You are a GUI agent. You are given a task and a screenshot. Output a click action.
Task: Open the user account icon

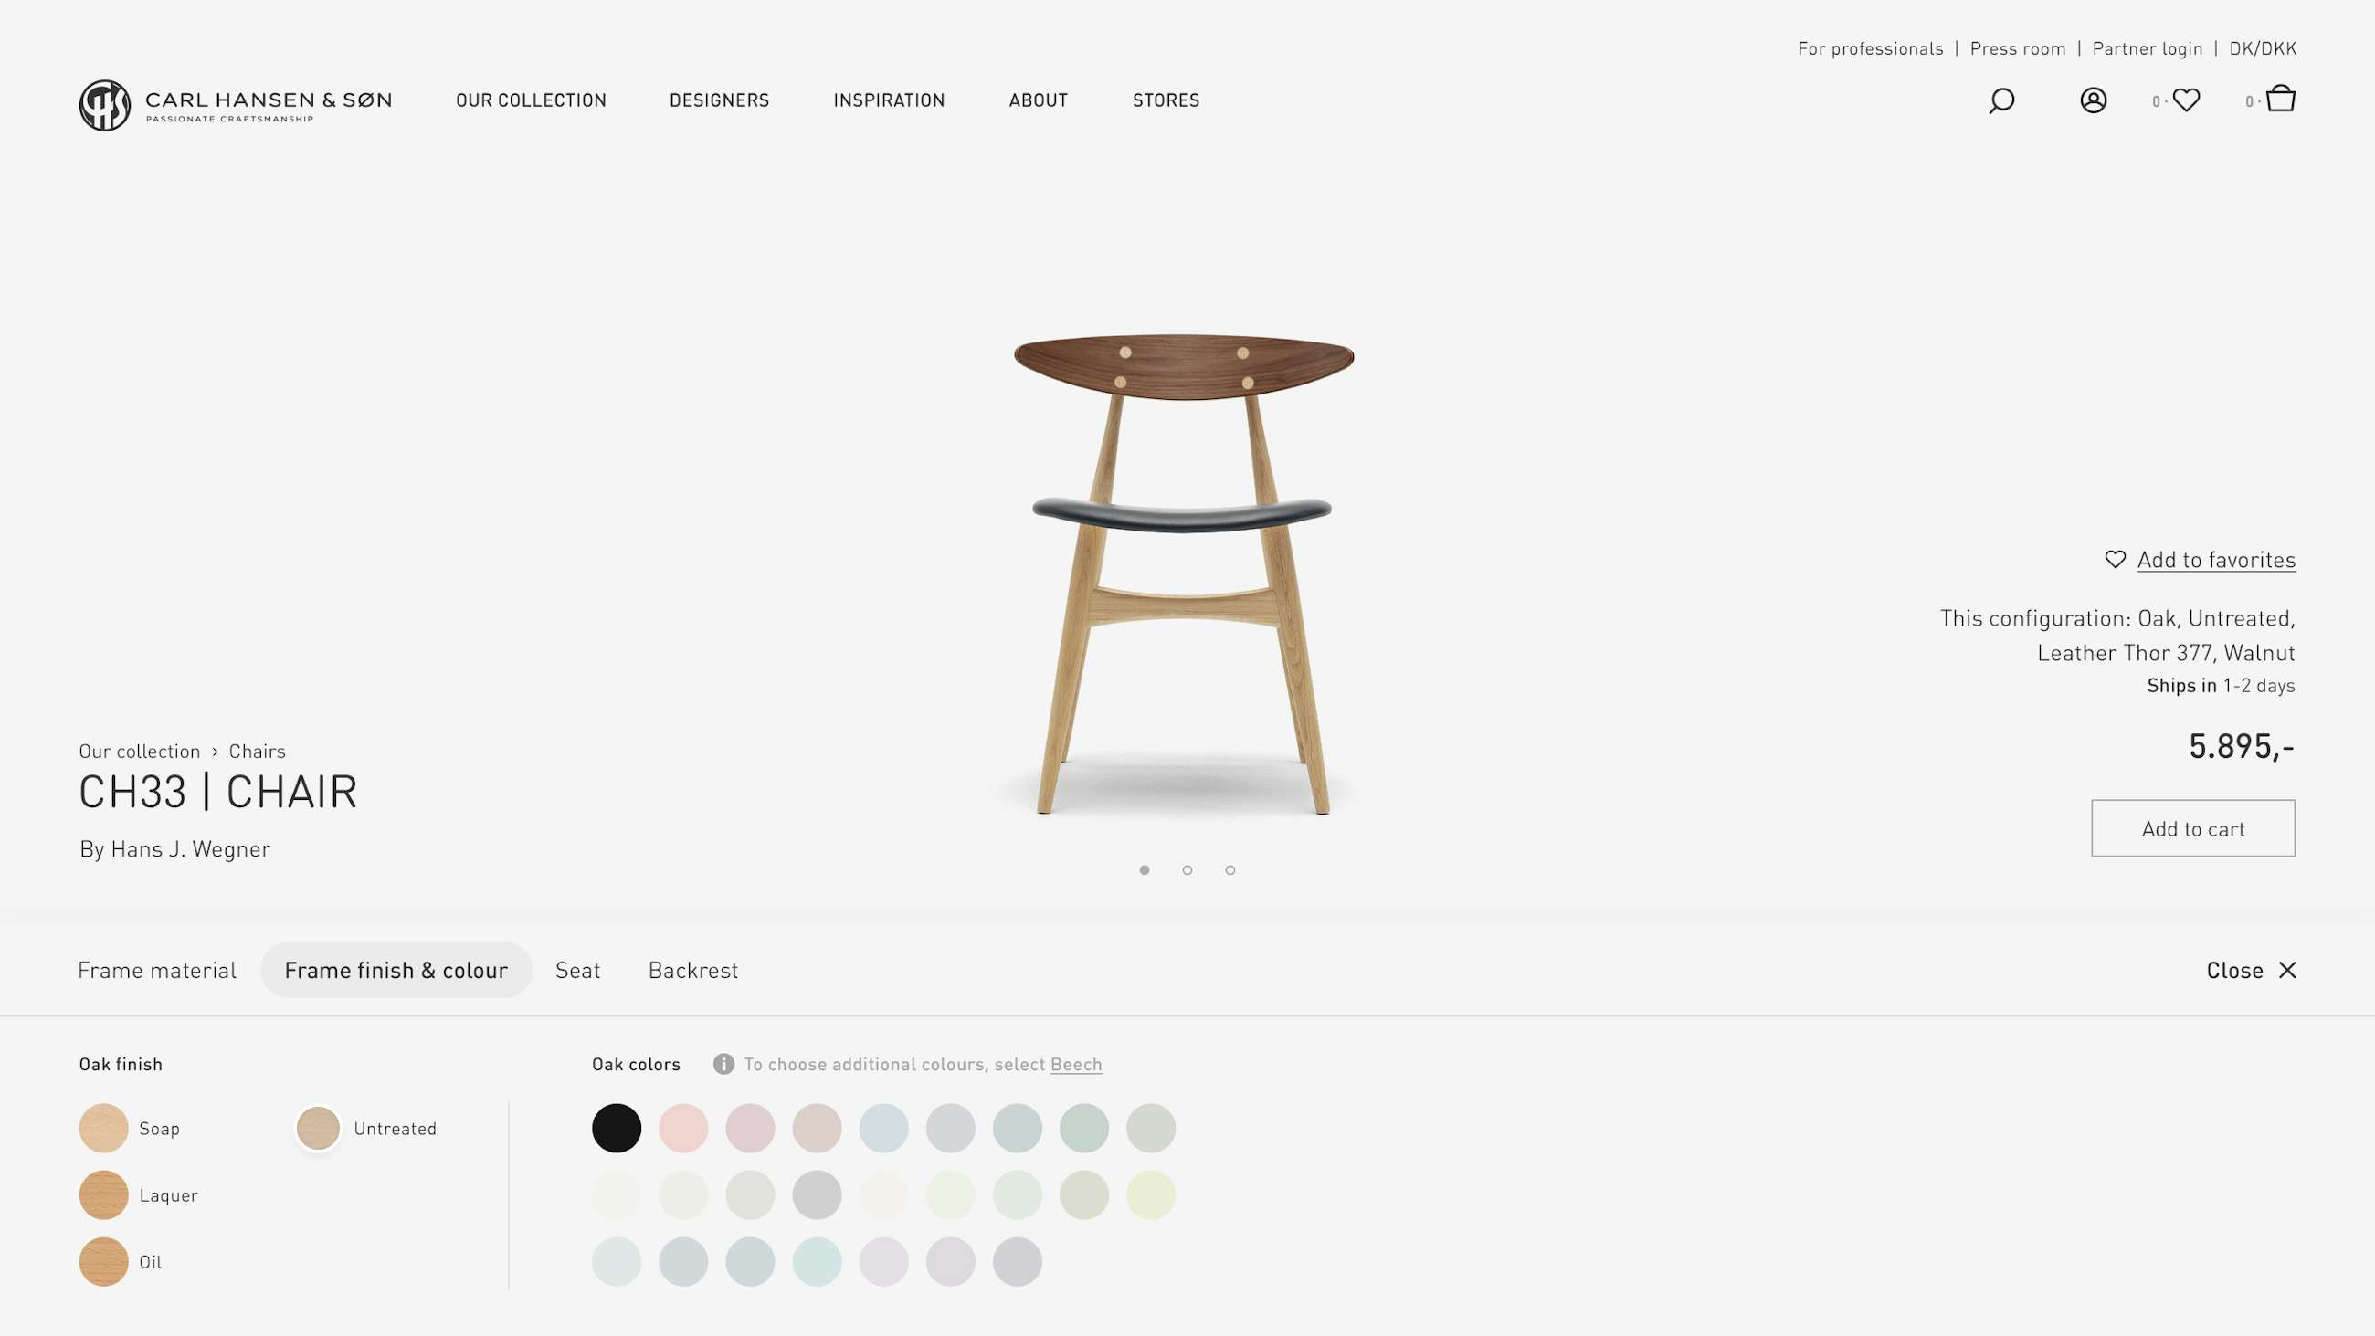tap(2093, 100)
